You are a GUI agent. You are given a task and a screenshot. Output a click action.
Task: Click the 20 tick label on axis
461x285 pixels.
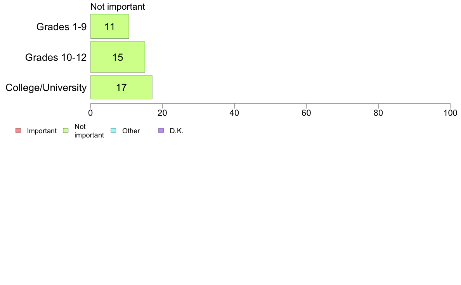162,113
